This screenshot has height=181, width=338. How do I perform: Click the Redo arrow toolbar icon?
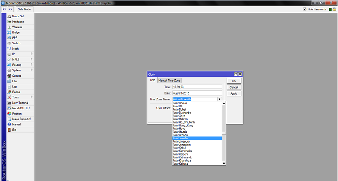tap(11, 9)
